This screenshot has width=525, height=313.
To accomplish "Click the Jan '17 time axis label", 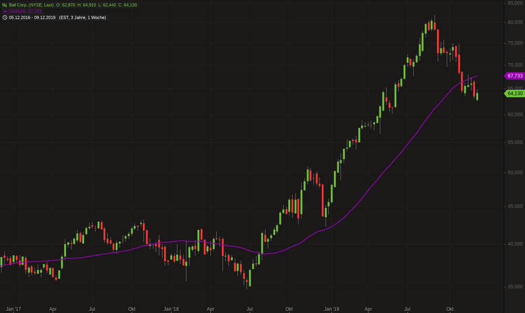I will point(13,309).
